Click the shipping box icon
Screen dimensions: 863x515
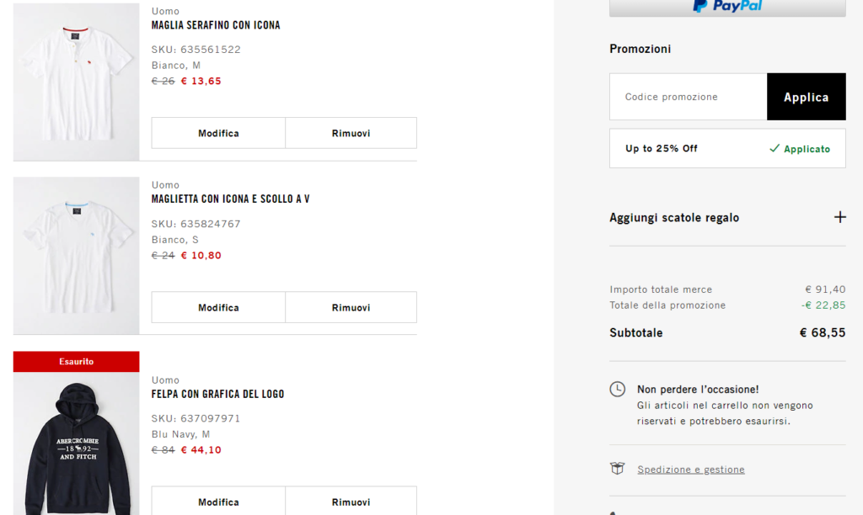tap(618, 469)
